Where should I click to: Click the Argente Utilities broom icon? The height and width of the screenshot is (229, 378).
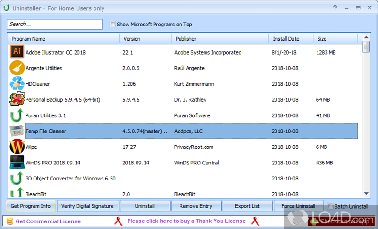coord(17,68)
